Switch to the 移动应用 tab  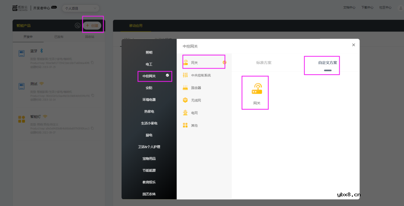click(x=136, y=25)
